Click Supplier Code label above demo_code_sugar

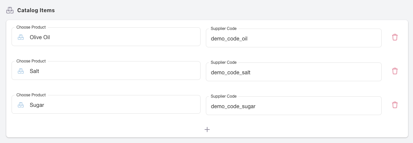224,96
